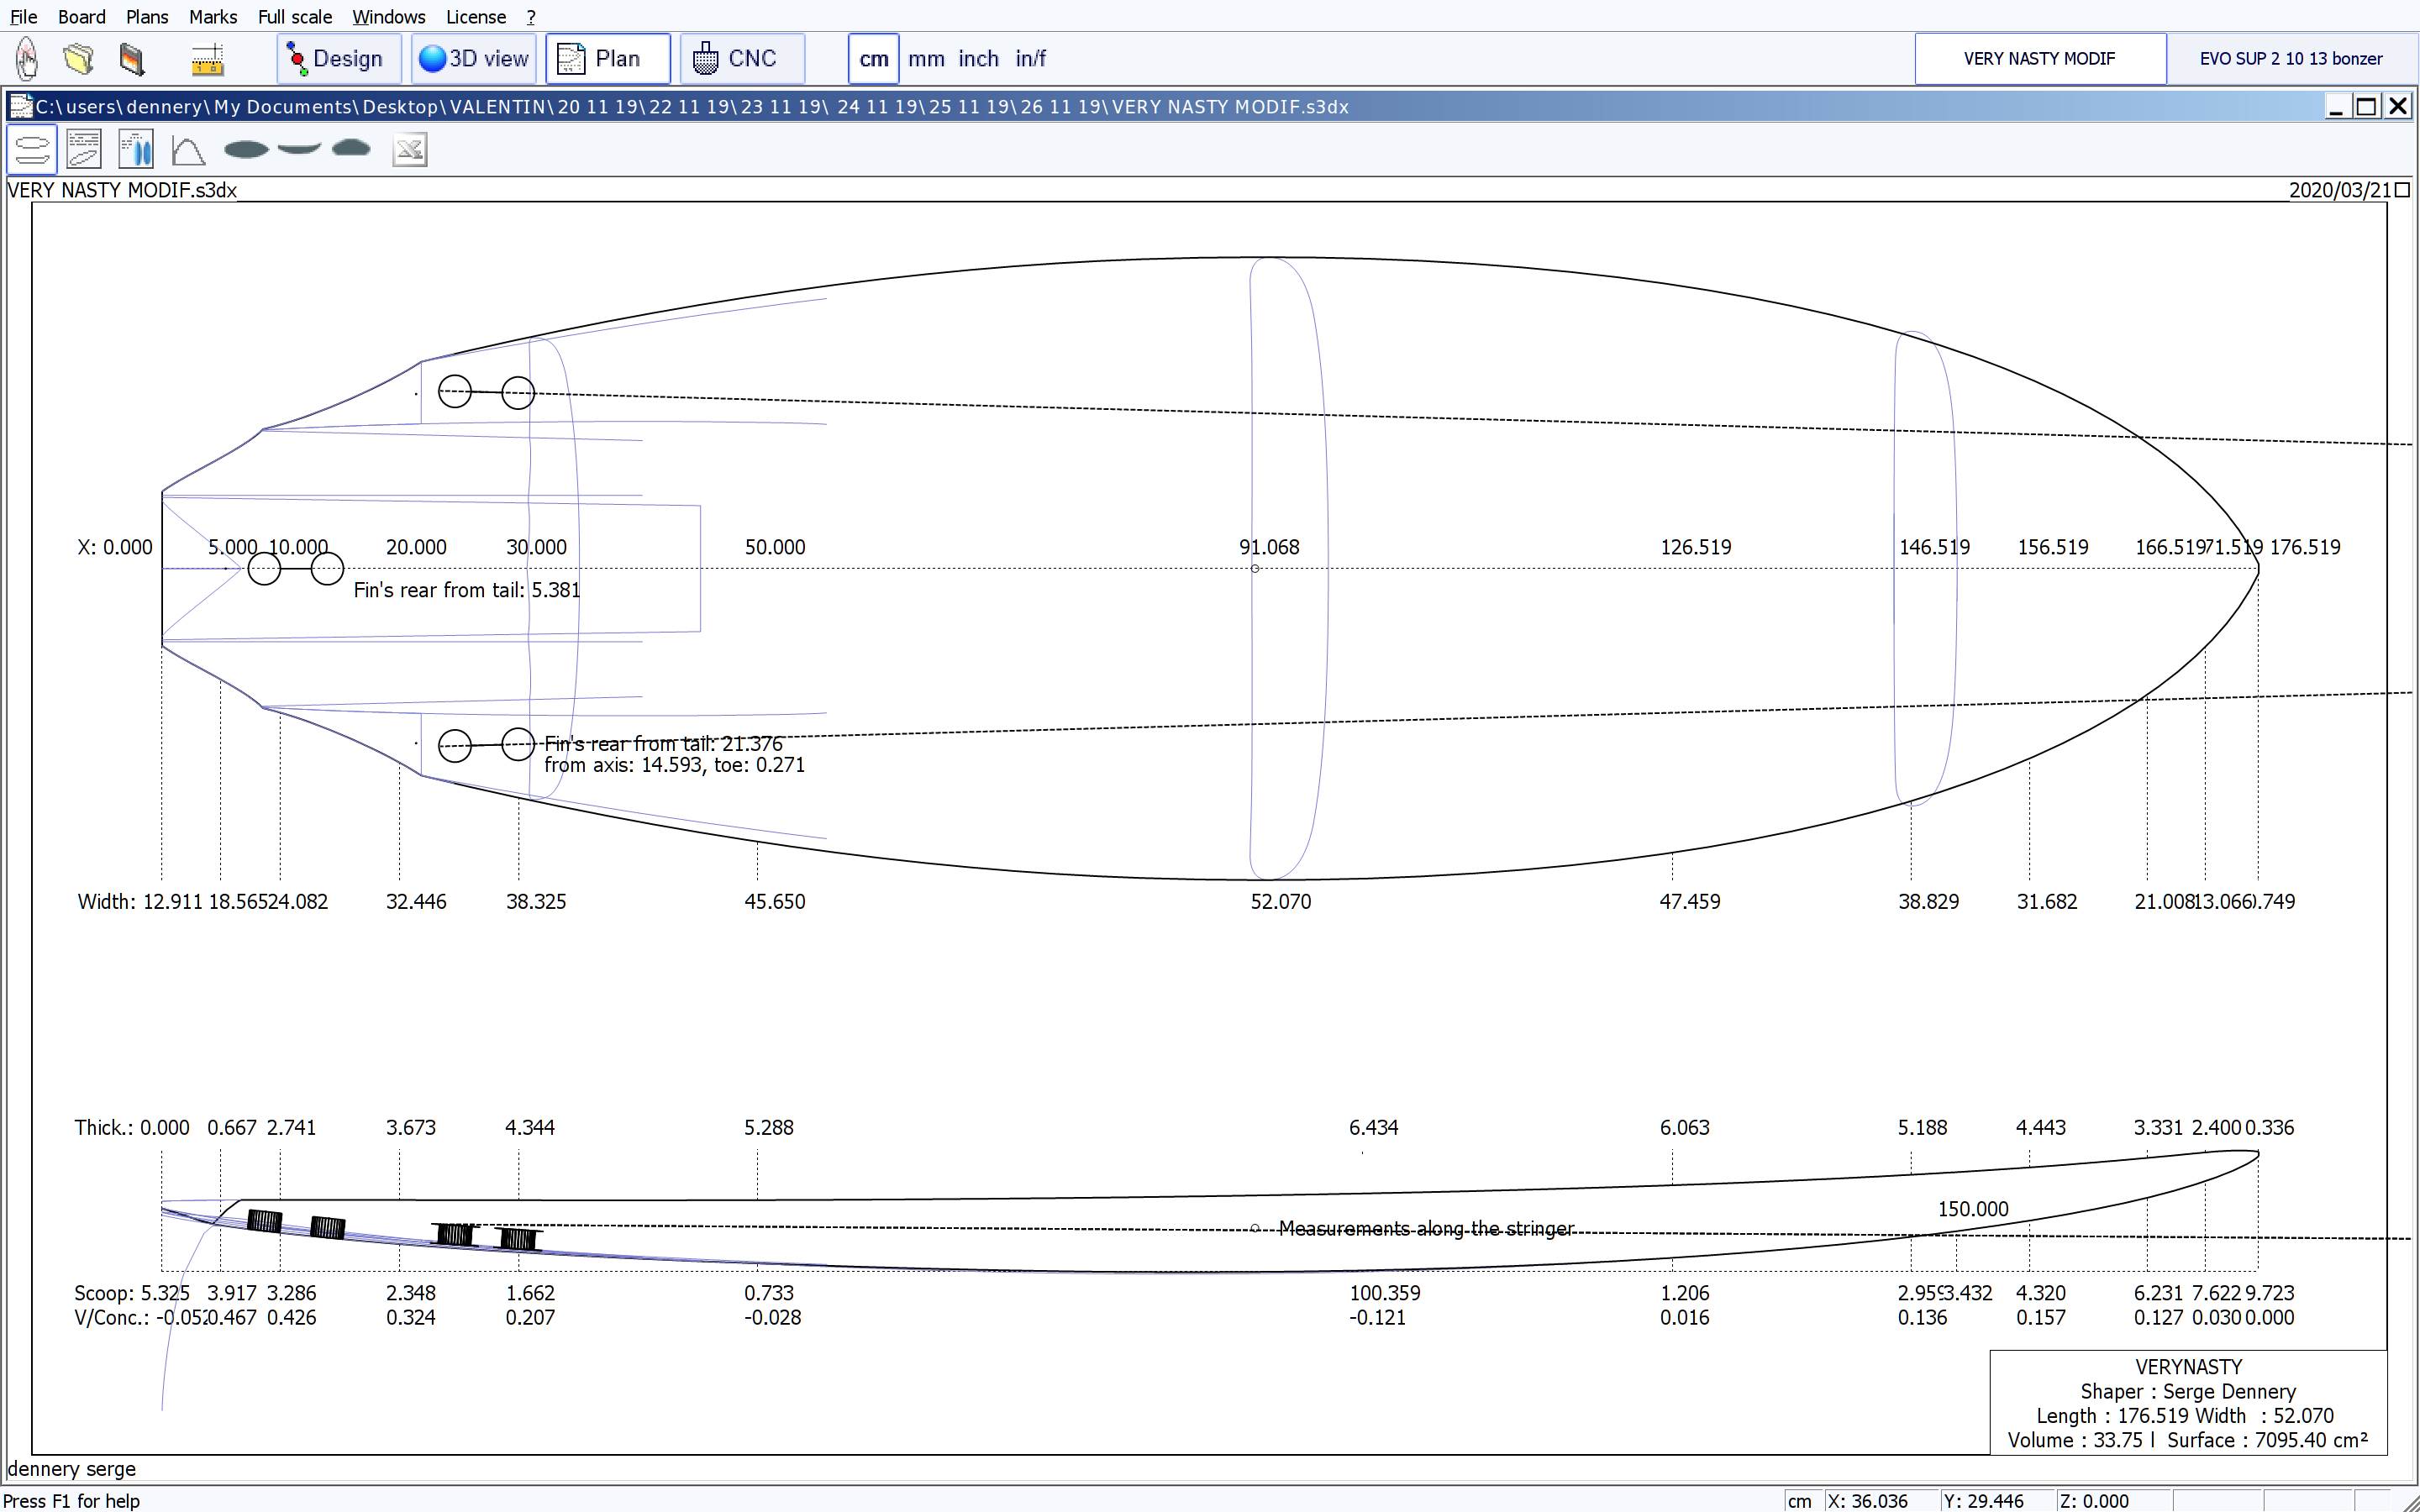Open the Marks menu
This screenshot has height=1512, width=2420.
[212, 17]
